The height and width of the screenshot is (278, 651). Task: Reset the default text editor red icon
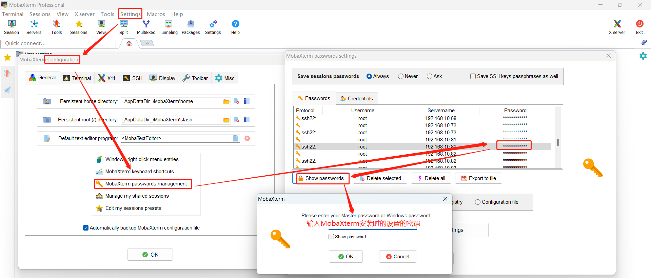pos(247,138)
